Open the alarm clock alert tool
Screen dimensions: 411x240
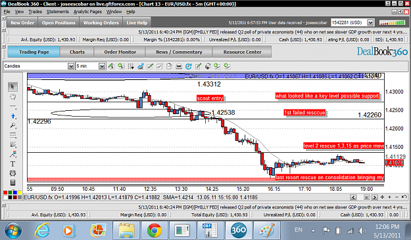point(12,173)
